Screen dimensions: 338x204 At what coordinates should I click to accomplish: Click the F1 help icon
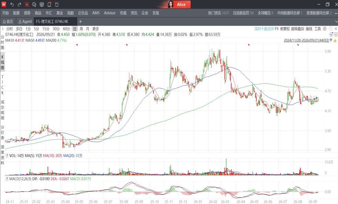click(57, 4)
